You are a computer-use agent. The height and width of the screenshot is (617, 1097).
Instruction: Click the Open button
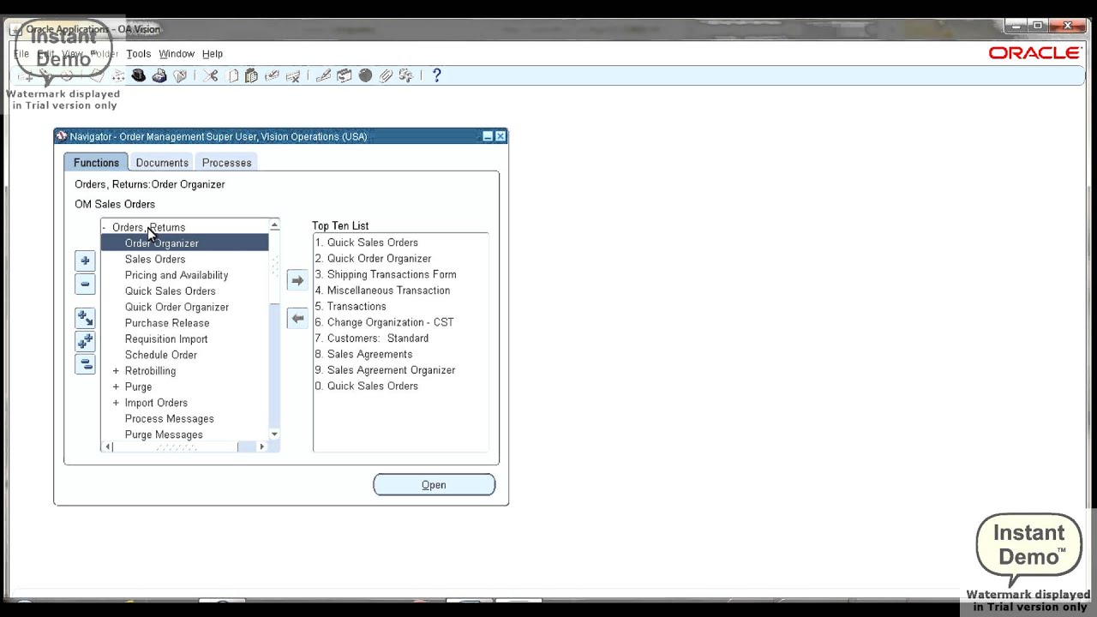[x=434, y=485]
